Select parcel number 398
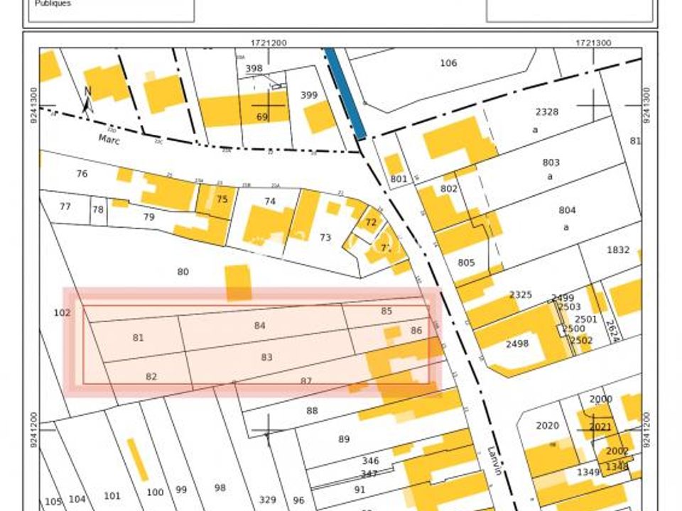Screen dimensions: 682x511 (254, 68)
